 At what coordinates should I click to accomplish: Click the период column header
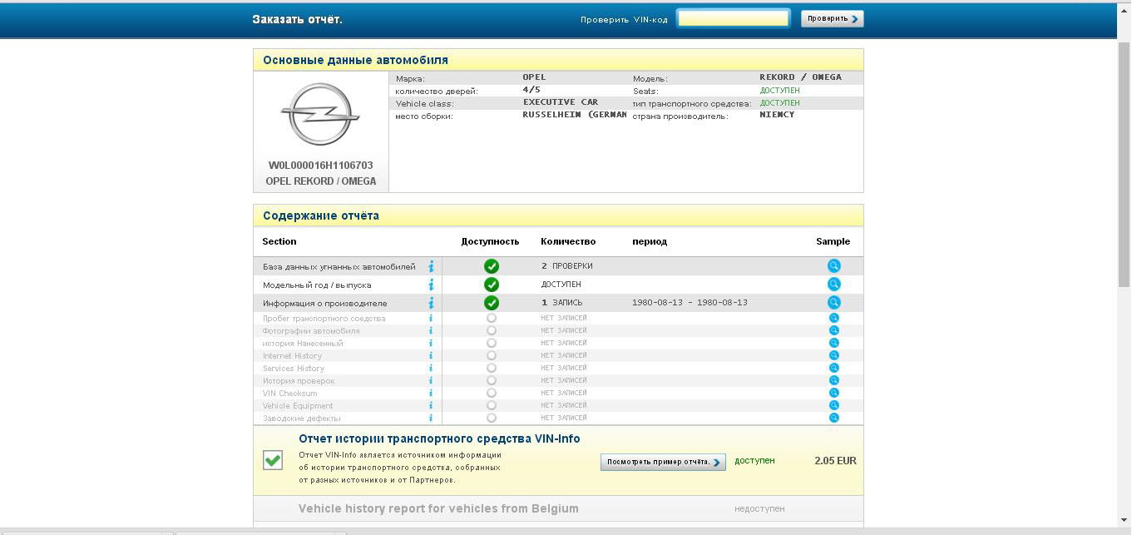tap(650, 241)
